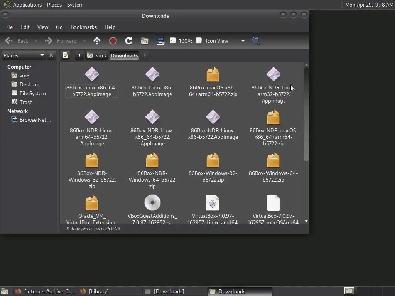This screenshot has height=296, width=395.
Task: Open the Go menu
Action: 59,27
